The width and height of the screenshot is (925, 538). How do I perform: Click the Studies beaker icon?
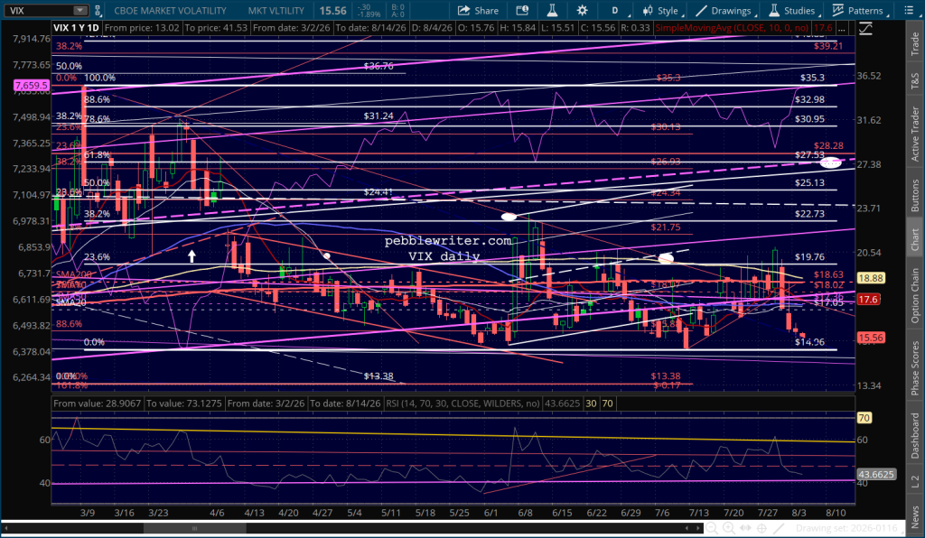[774, 11]
